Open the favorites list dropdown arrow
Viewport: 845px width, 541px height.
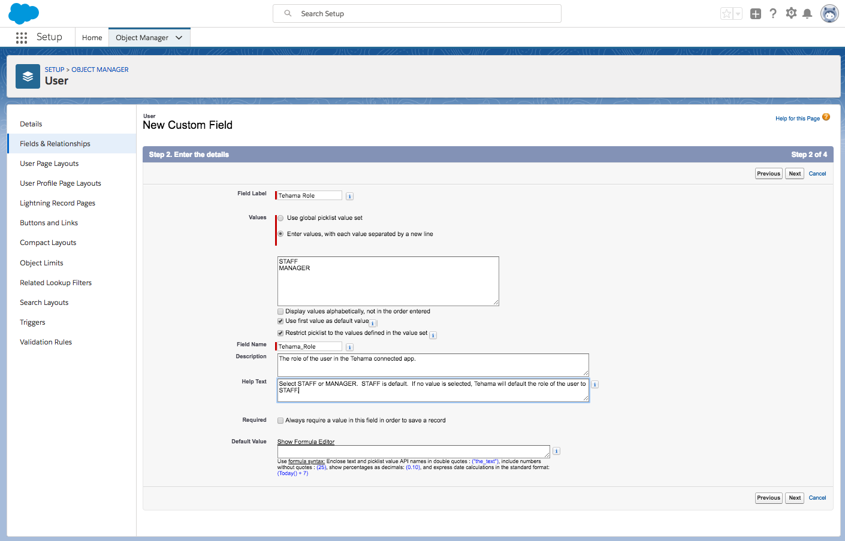point(738,14)
